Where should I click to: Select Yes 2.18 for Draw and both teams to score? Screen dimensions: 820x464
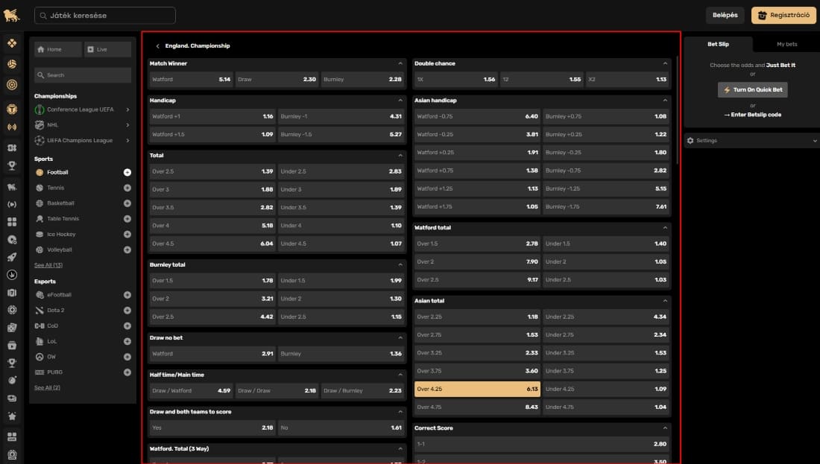tap(212, 428)
